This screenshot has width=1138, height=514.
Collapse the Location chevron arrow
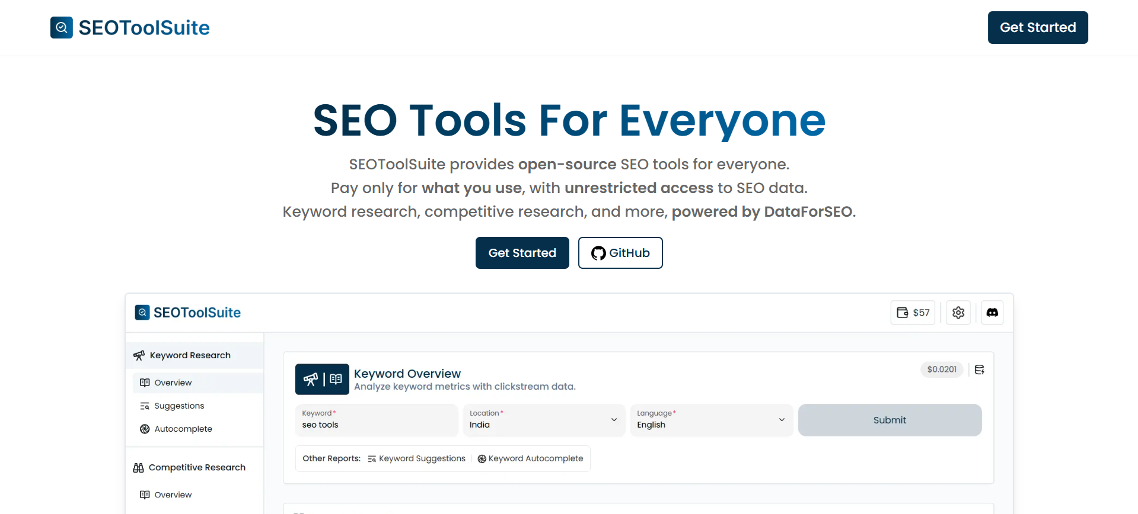coord(614,420)
